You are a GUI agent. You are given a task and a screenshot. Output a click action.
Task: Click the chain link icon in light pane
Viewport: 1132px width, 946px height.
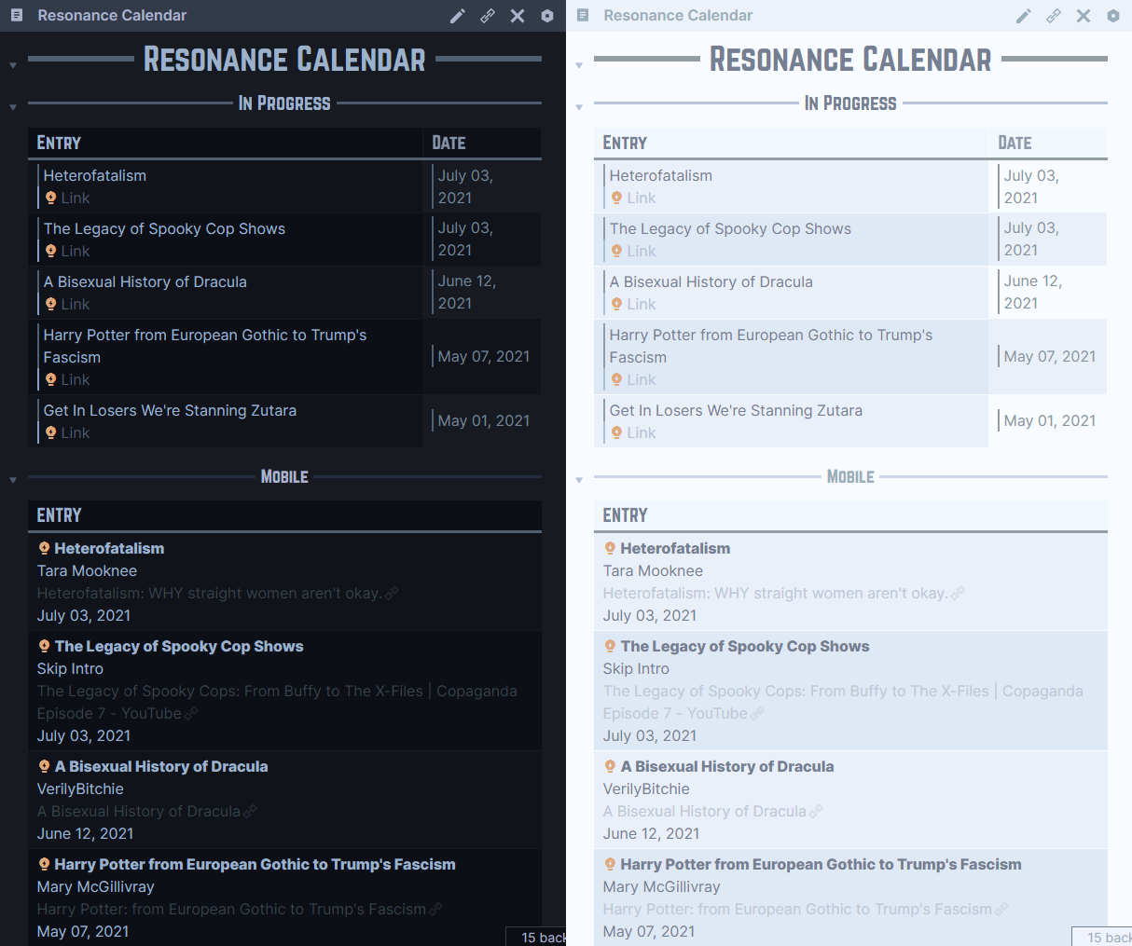1054,15
